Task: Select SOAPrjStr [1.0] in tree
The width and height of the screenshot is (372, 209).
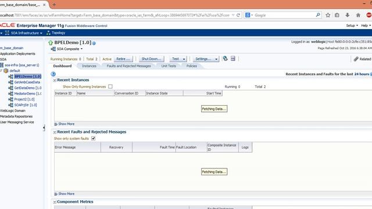Action: pyautogui.click(x=26, y=105)
